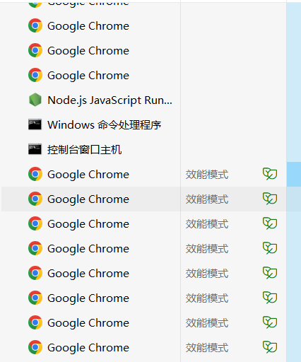The image size is (301, 362).
Task: Click the efficiency leaf icon on the hovered Chrome row
Action: point(270,199)
